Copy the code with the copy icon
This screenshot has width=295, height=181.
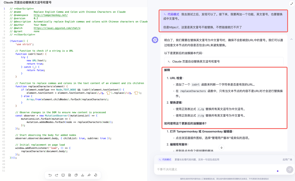76,175
